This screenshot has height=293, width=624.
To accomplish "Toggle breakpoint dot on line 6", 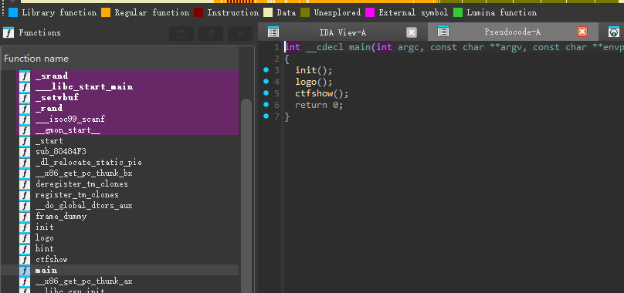I will [266, 105].
